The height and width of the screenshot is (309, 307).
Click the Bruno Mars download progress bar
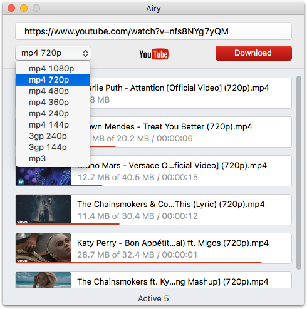point(59,185)
